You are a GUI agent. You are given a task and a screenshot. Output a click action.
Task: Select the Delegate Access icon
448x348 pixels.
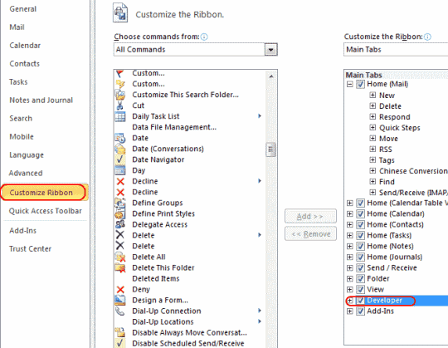pyautogui.click(x=120, y=224)
